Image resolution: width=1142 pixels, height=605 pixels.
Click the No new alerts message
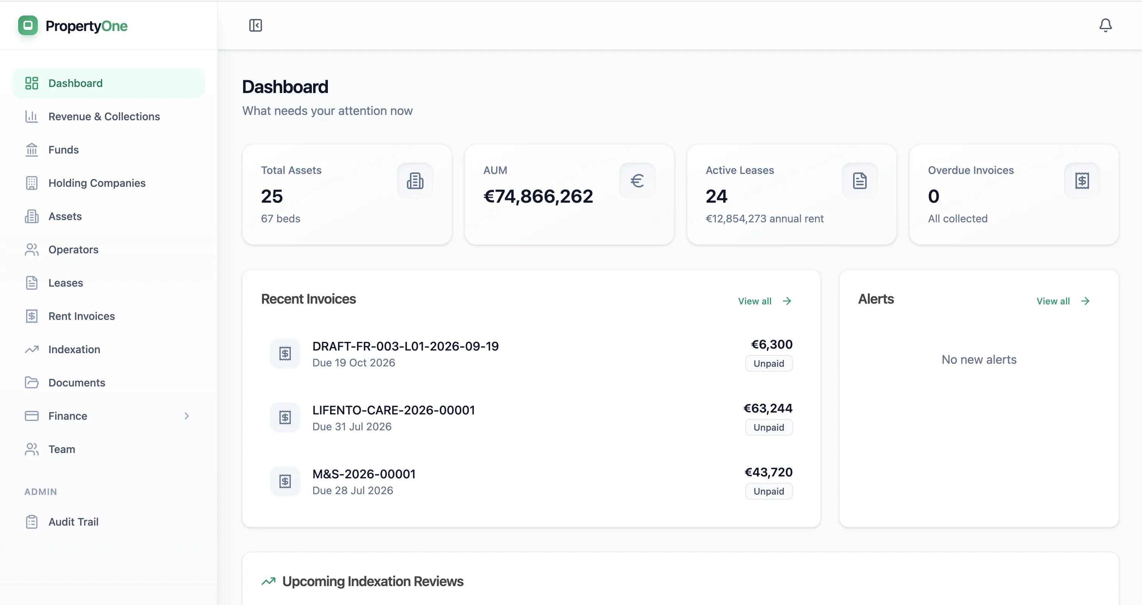pos(979,360)
